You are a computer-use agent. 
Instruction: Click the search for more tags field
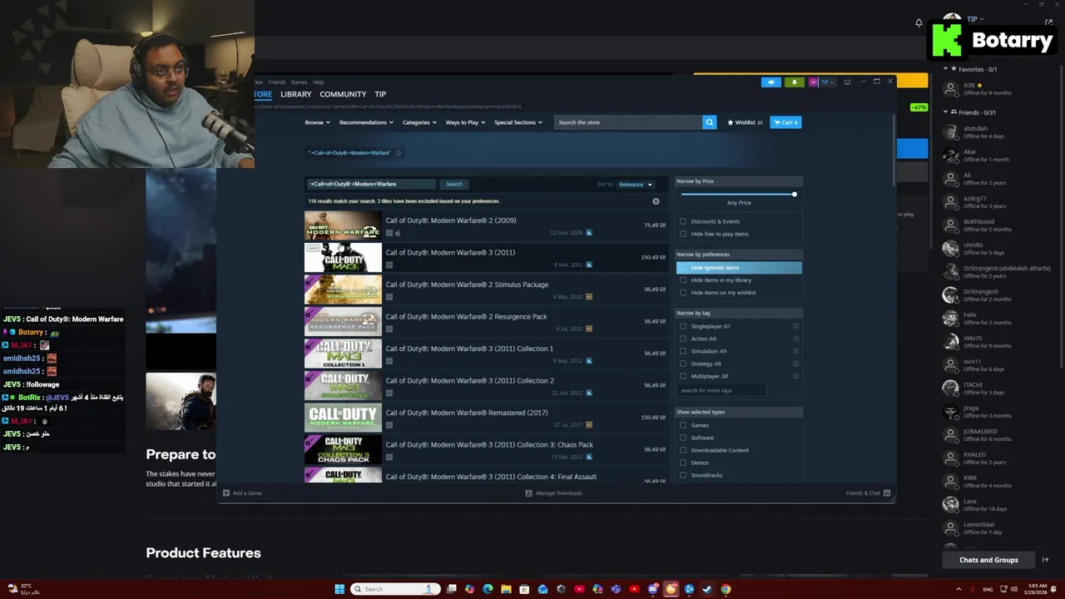pyautogui.click(x=721, y=390)
